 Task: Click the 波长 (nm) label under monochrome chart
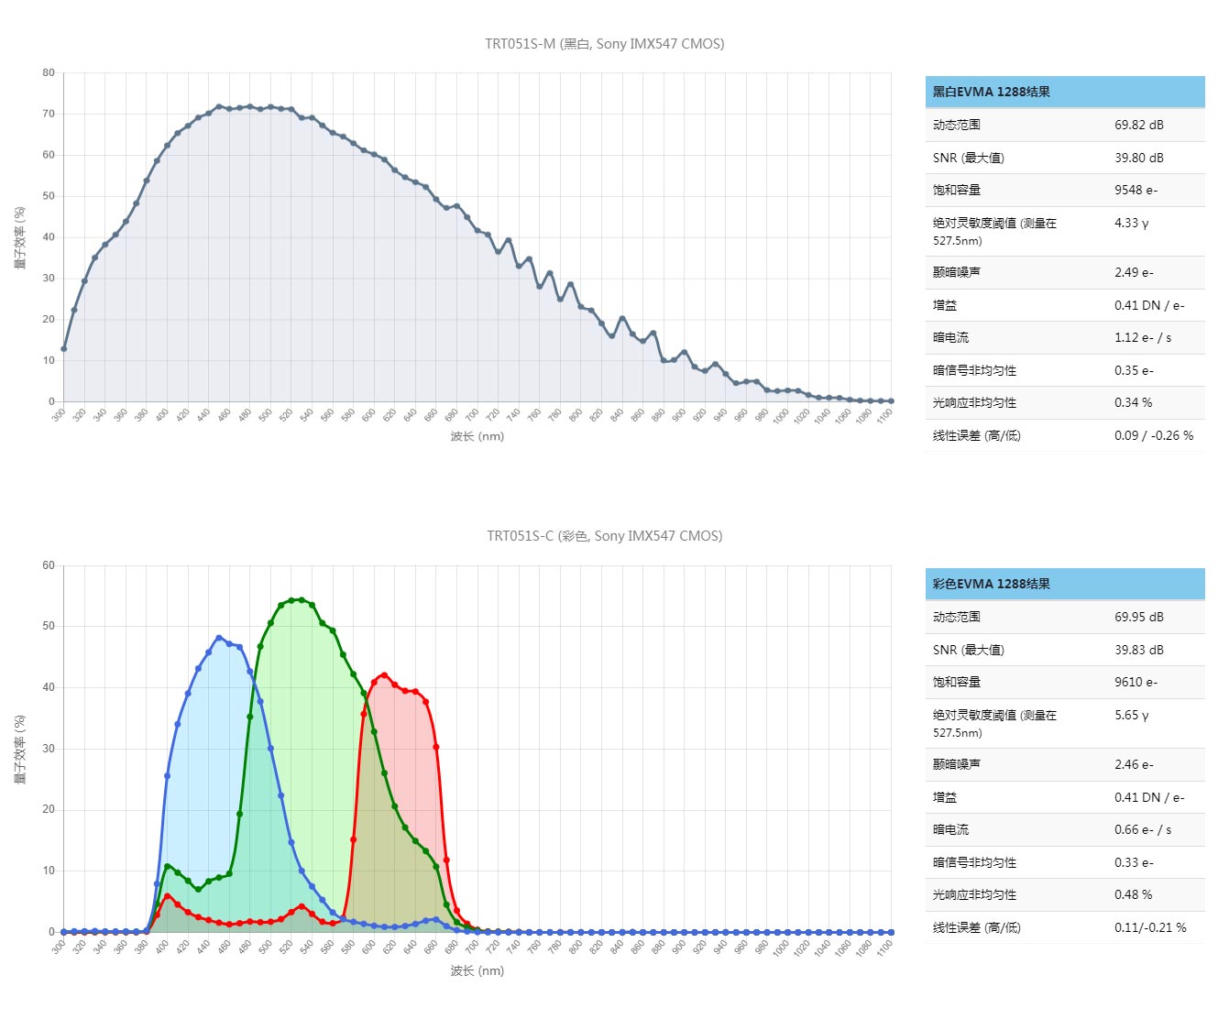pos(477,436)
